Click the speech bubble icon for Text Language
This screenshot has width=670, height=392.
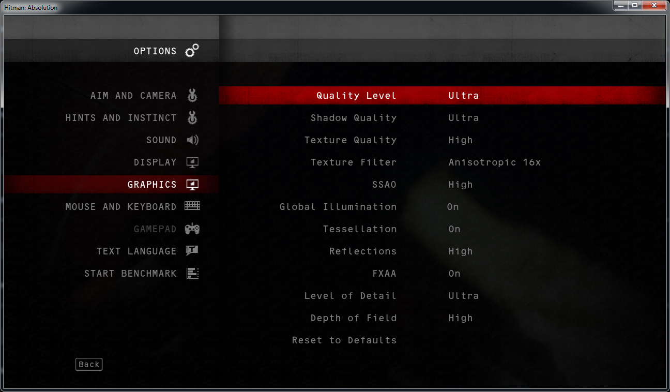[x=192, y=251]
